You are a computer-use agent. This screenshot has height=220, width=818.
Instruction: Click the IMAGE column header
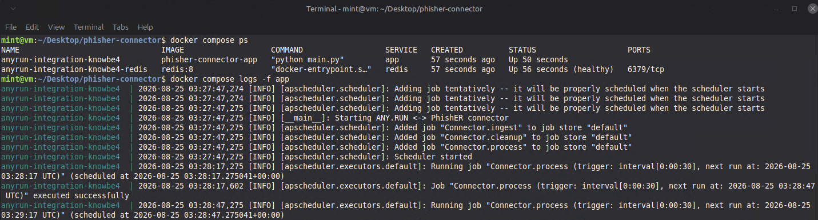click(x=173, y=50)
